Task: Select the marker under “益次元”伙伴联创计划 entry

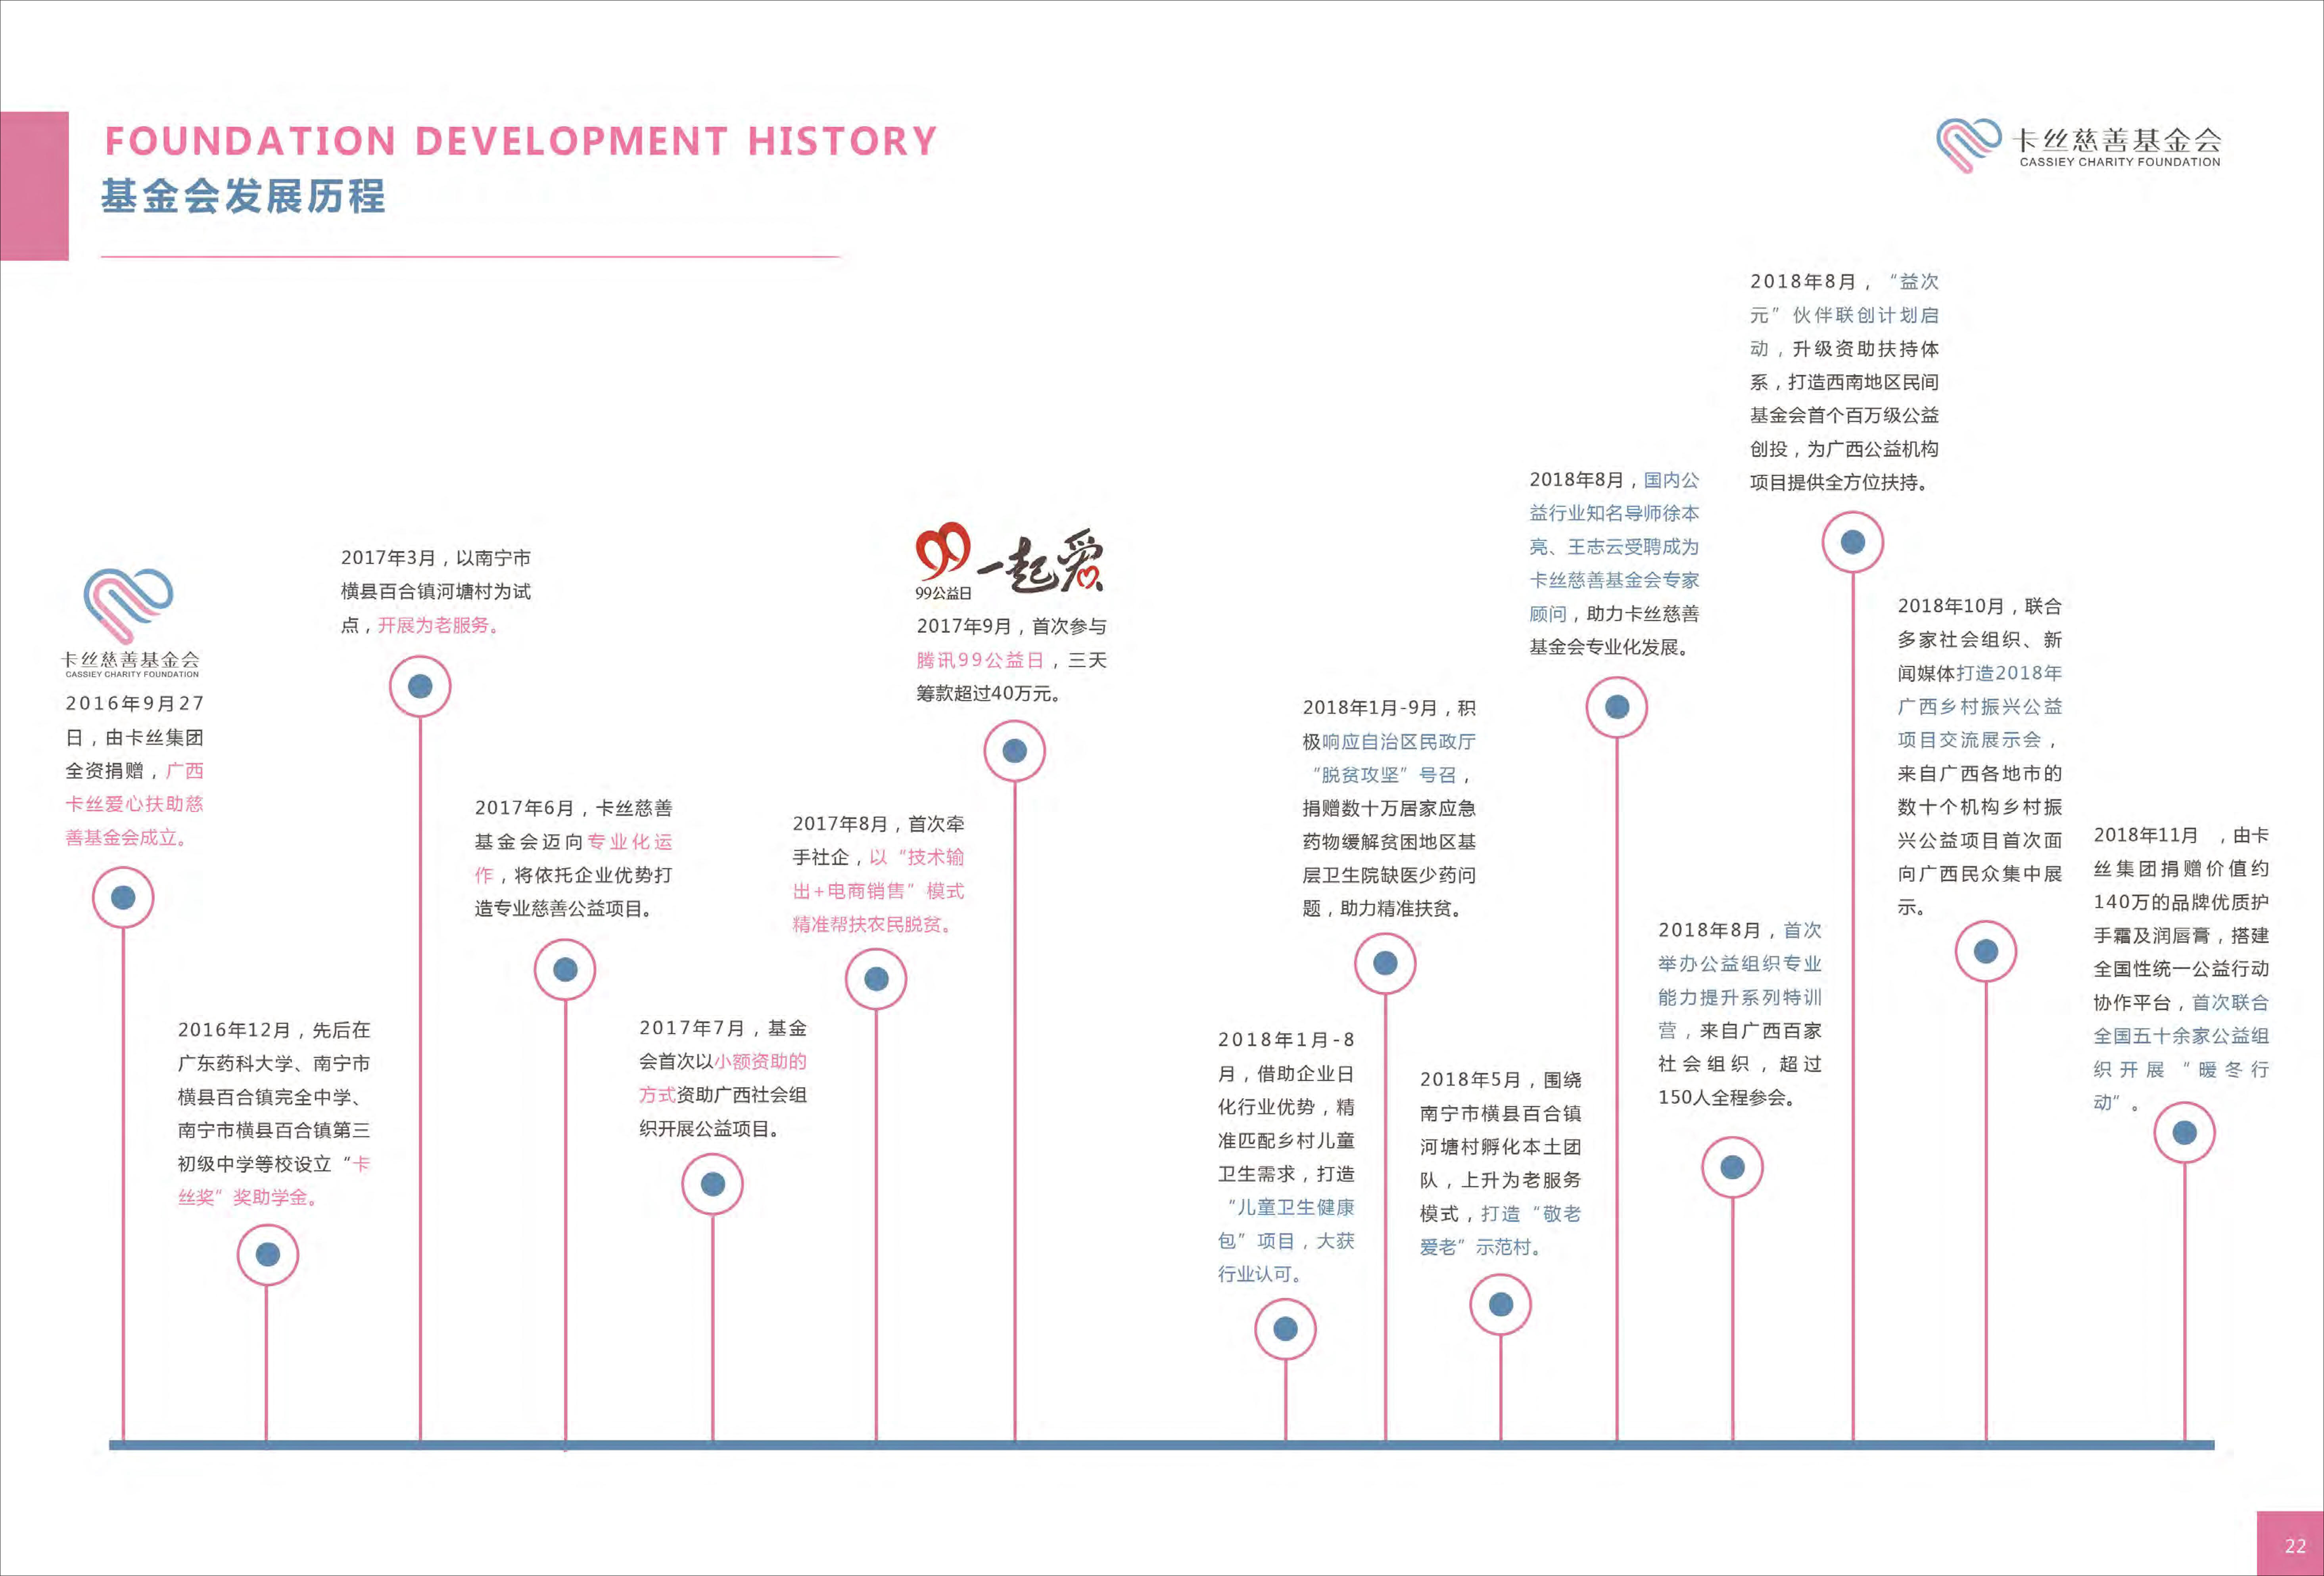Action: click(x=1853, y=543)
